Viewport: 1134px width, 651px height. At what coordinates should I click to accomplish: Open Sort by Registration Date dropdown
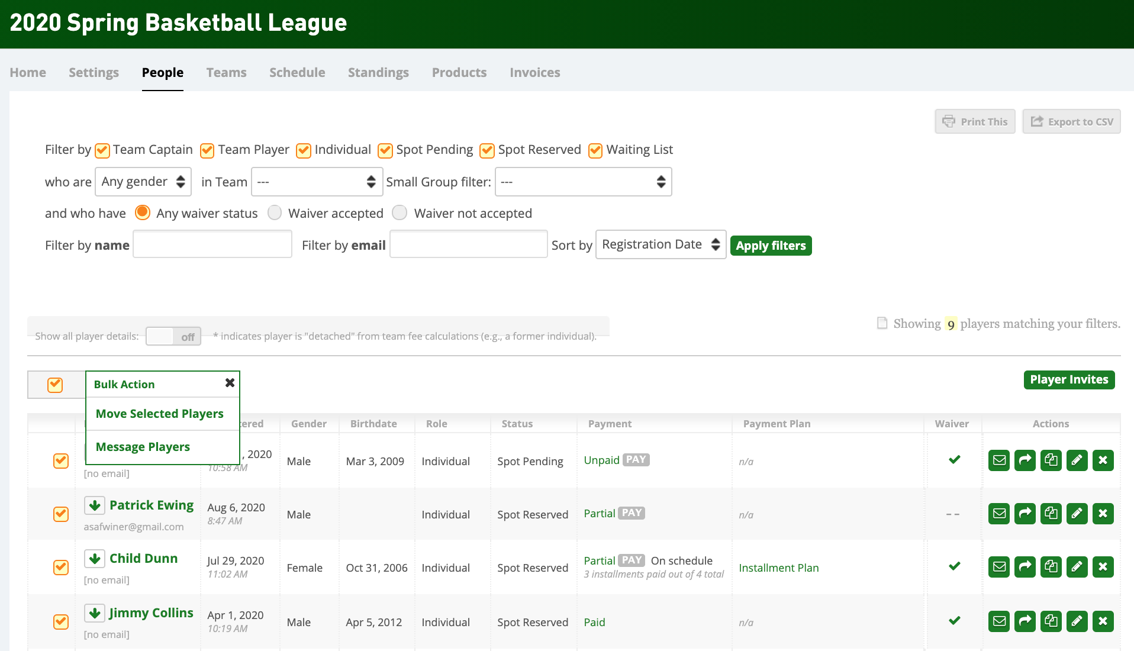tap(661, 244)
